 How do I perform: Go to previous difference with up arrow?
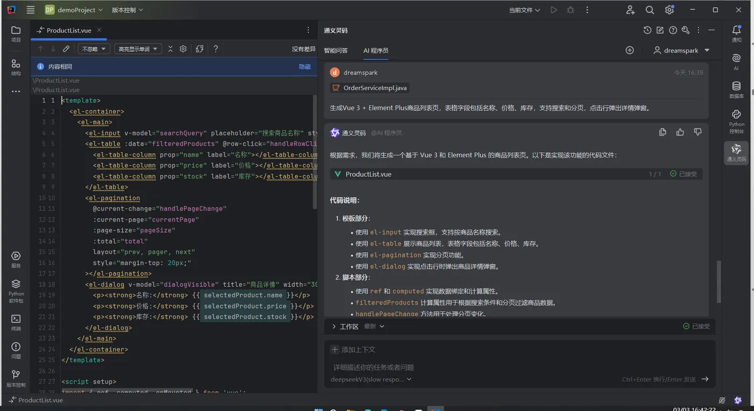point(40,49)
